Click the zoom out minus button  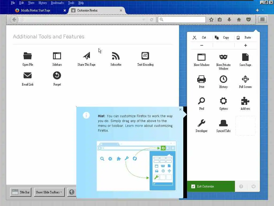[202, 45]
